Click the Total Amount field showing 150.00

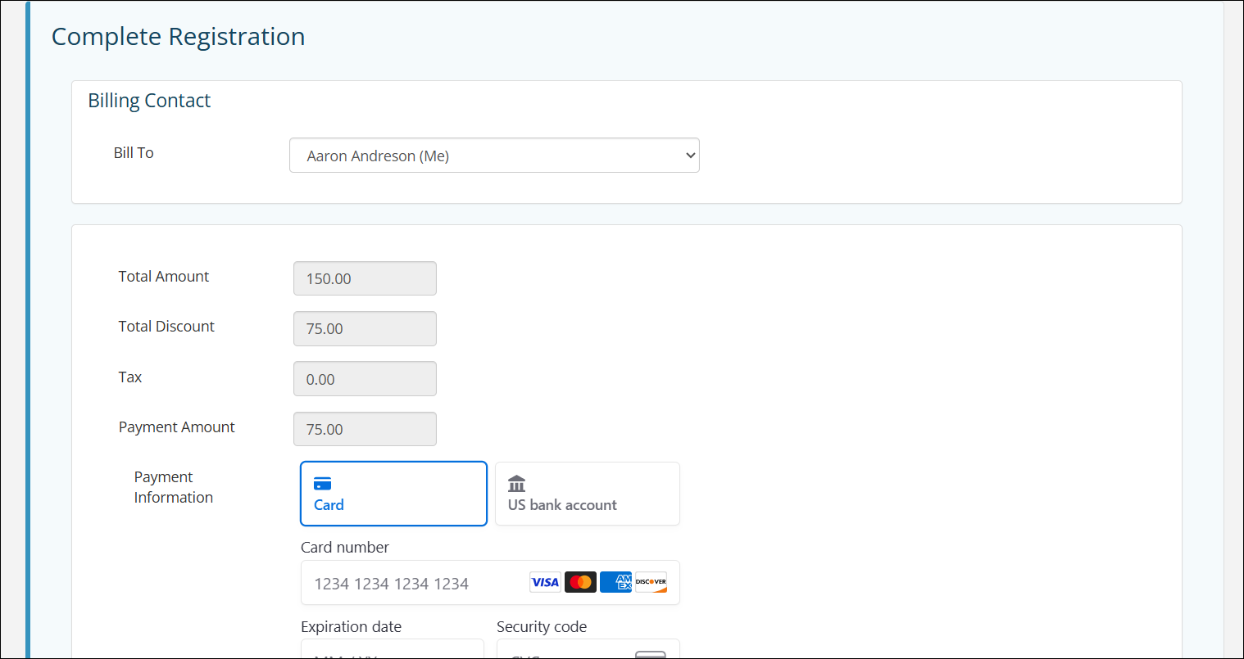365,278
